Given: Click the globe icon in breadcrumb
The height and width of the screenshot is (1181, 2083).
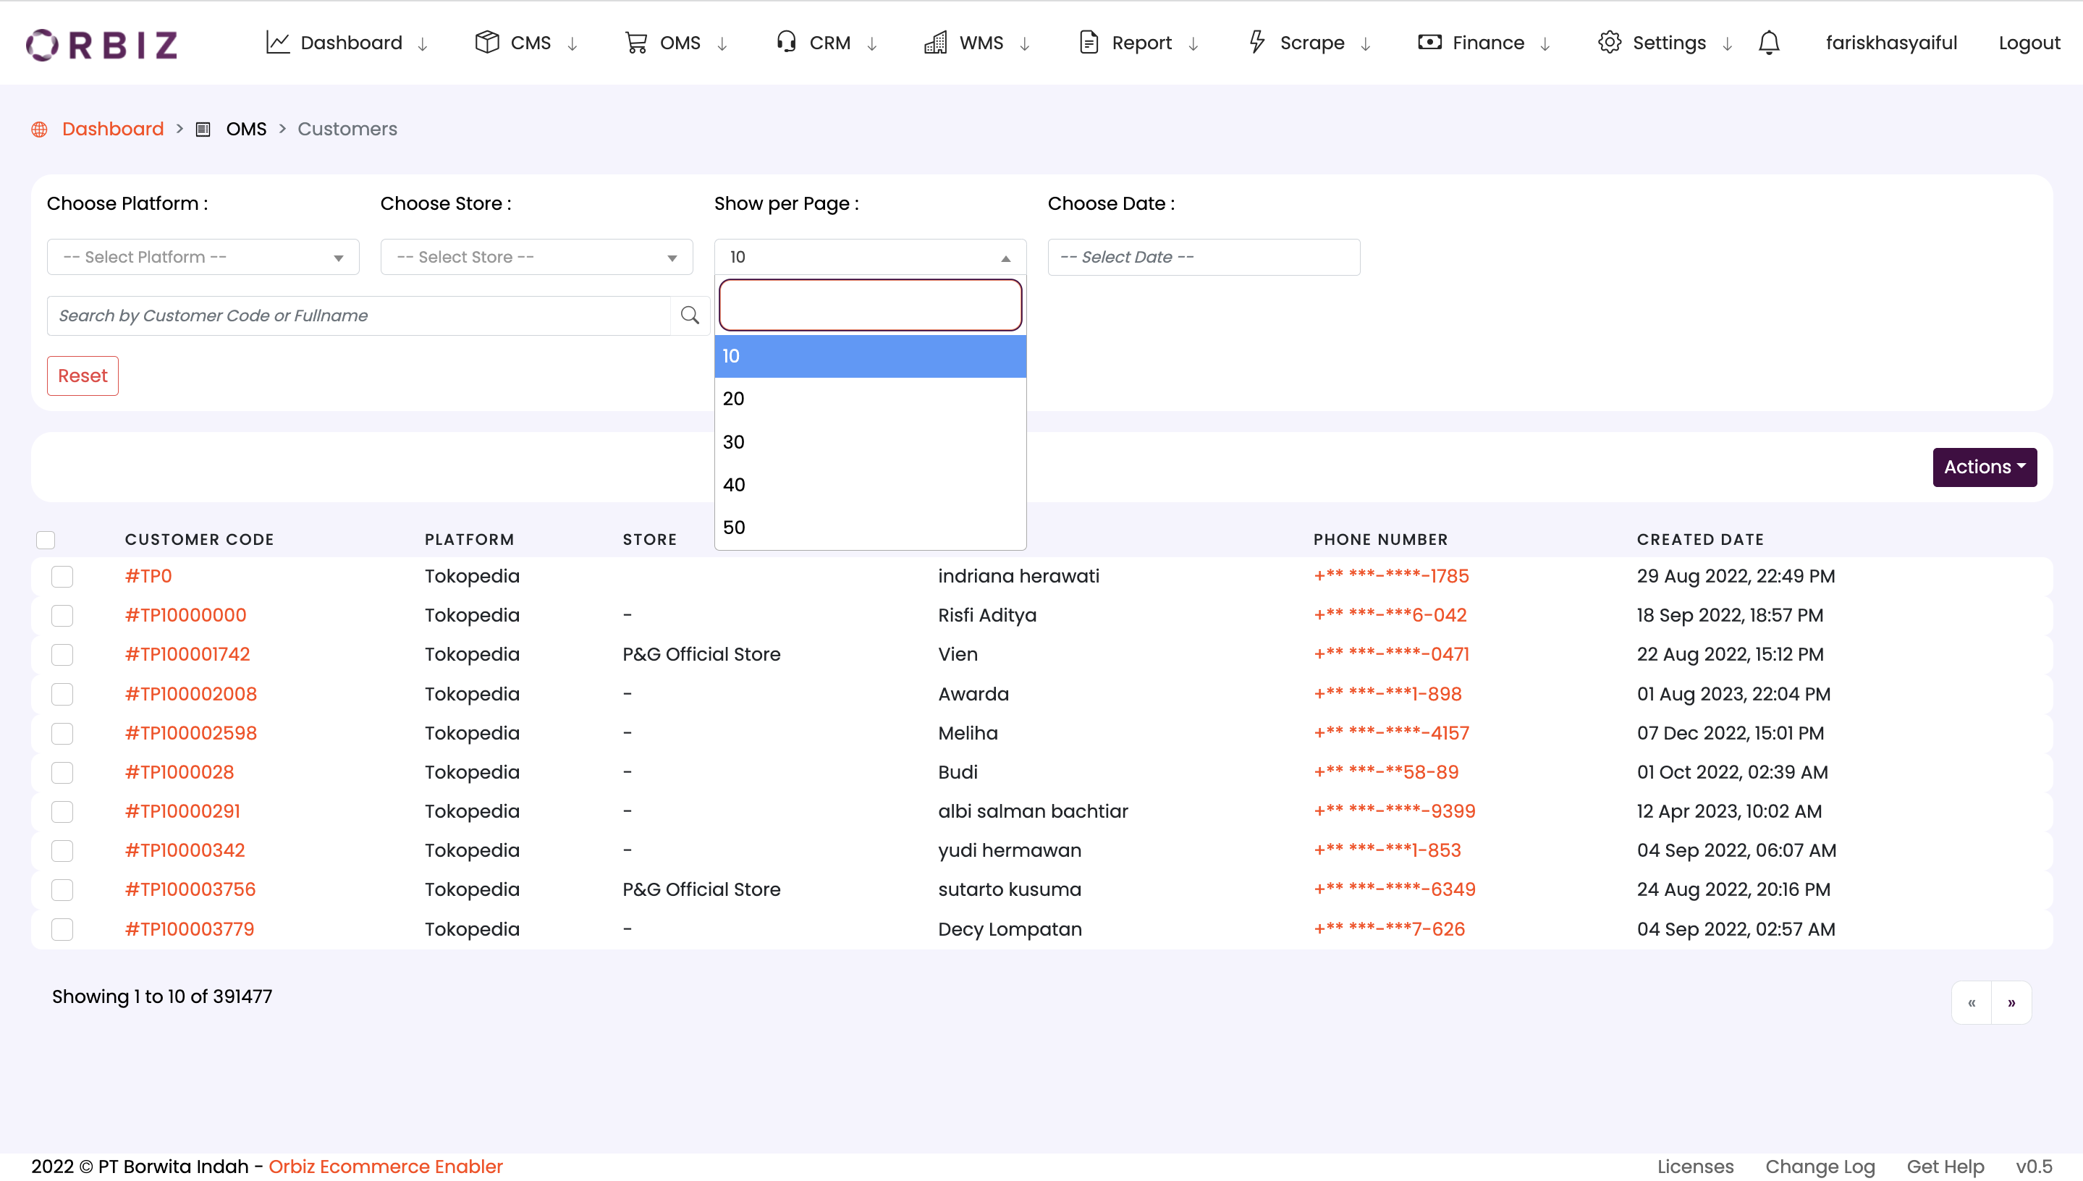Looking at the screenshot, I should [39, 129].
